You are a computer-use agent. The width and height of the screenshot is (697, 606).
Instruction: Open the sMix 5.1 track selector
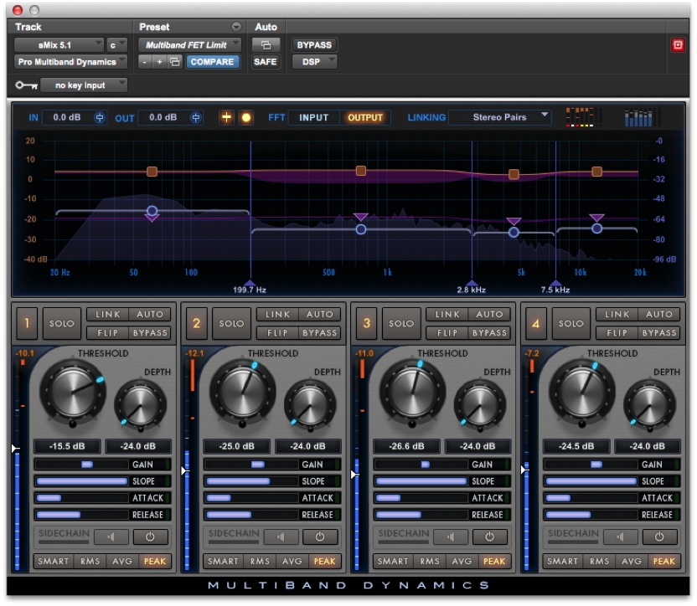click(x=59, y=45)
